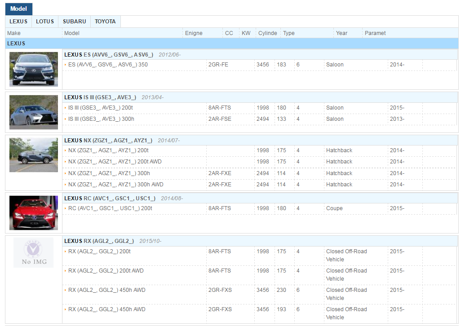Click the Paramet column header
Viewport: 461px width, 326px height.
pos(375,33)
